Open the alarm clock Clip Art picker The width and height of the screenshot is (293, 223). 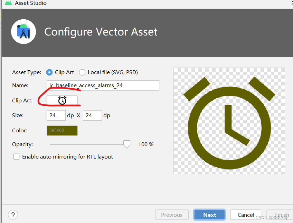click(62, 101)
